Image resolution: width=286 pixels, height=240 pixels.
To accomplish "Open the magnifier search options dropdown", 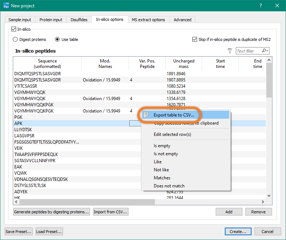I will click(266, 51).
